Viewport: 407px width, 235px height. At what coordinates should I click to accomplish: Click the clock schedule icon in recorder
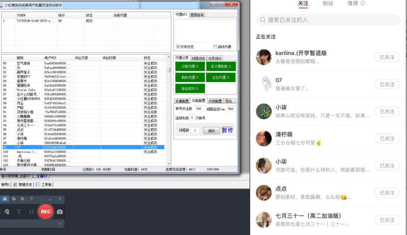(23, 198)
